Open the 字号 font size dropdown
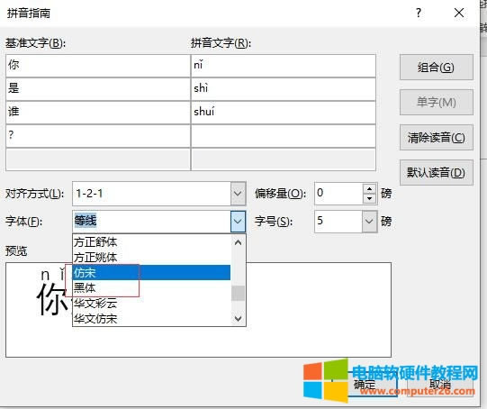The height and width of the screenshot is (409, 487). (x=369, y=222)
